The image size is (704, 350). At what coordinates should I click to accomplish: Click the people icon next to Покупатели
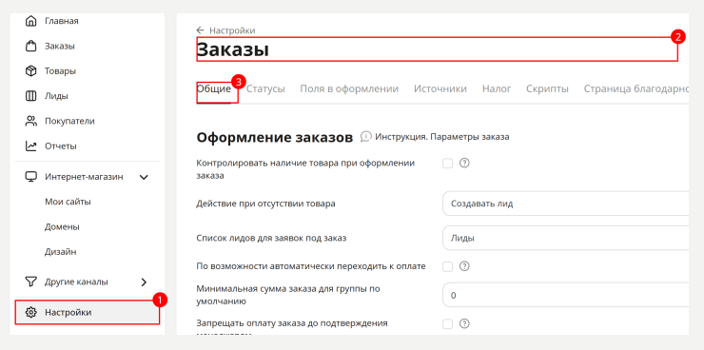(x=30, y=121)
